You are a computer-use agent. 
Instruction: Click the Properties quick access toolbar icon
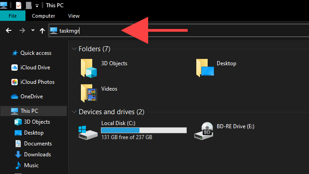[x=19, y=5]
